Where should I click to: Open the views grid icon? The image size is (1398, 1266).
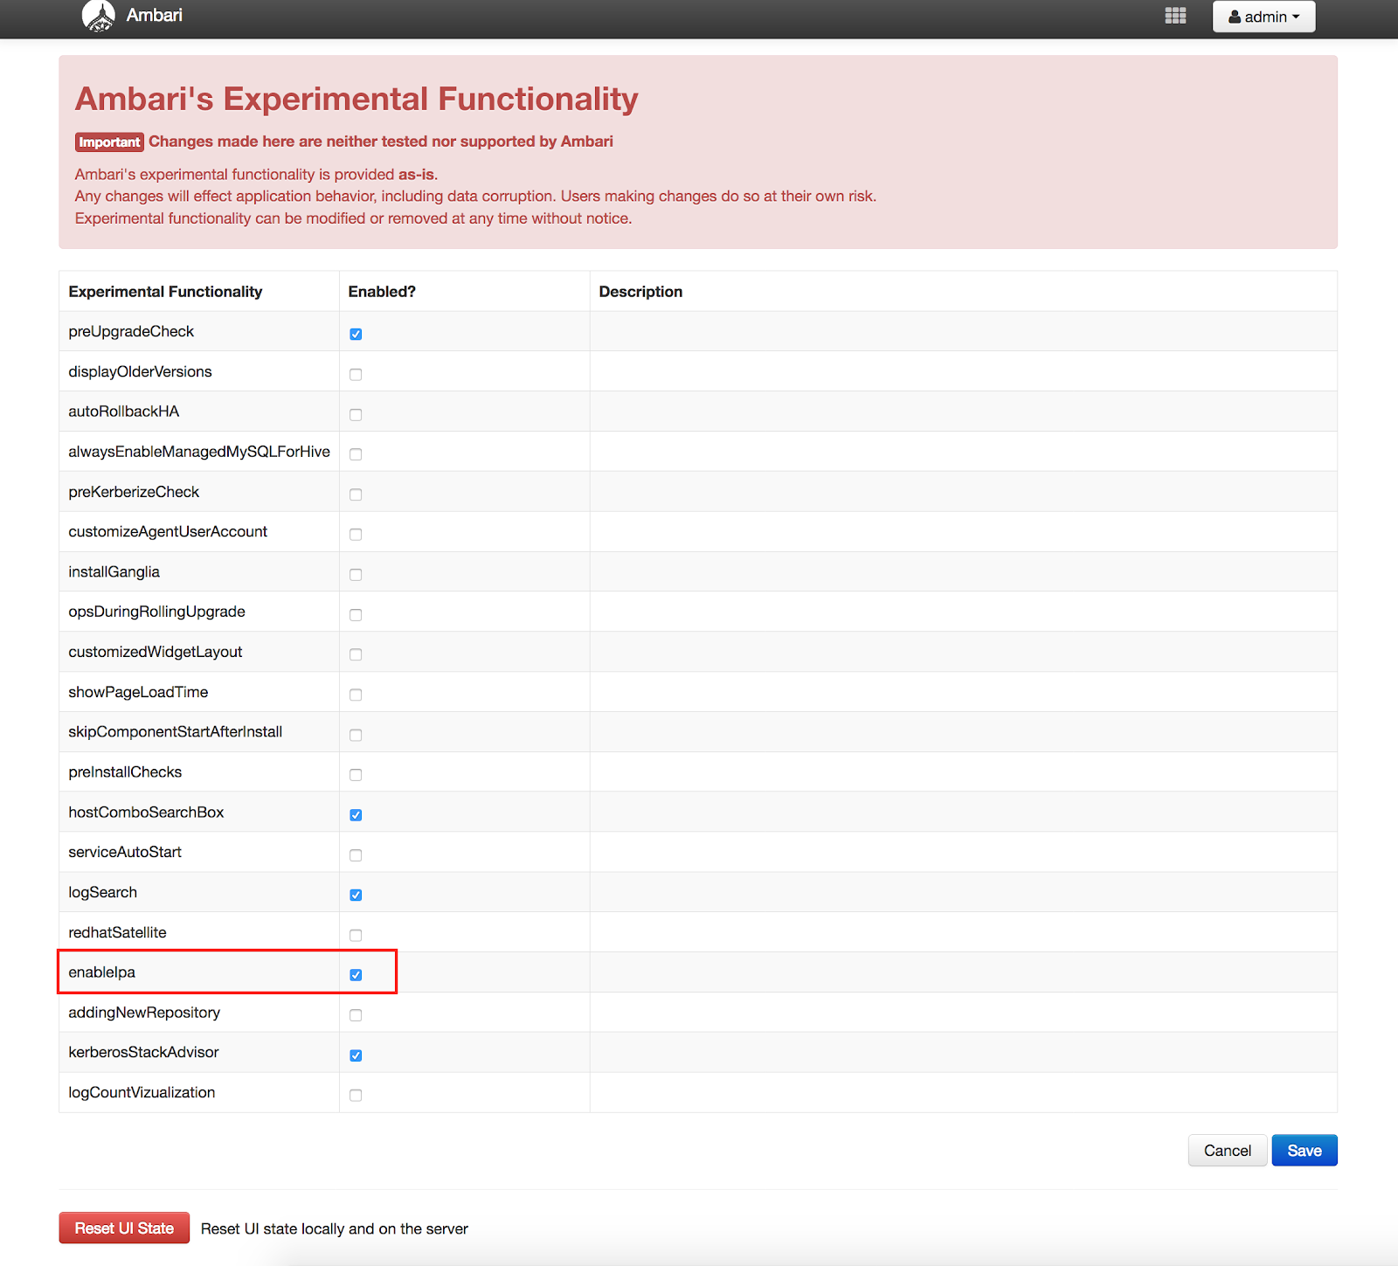click(x=1175, y=16)
